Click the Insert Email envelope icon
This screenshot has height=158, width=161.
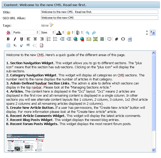pos(89,39)
